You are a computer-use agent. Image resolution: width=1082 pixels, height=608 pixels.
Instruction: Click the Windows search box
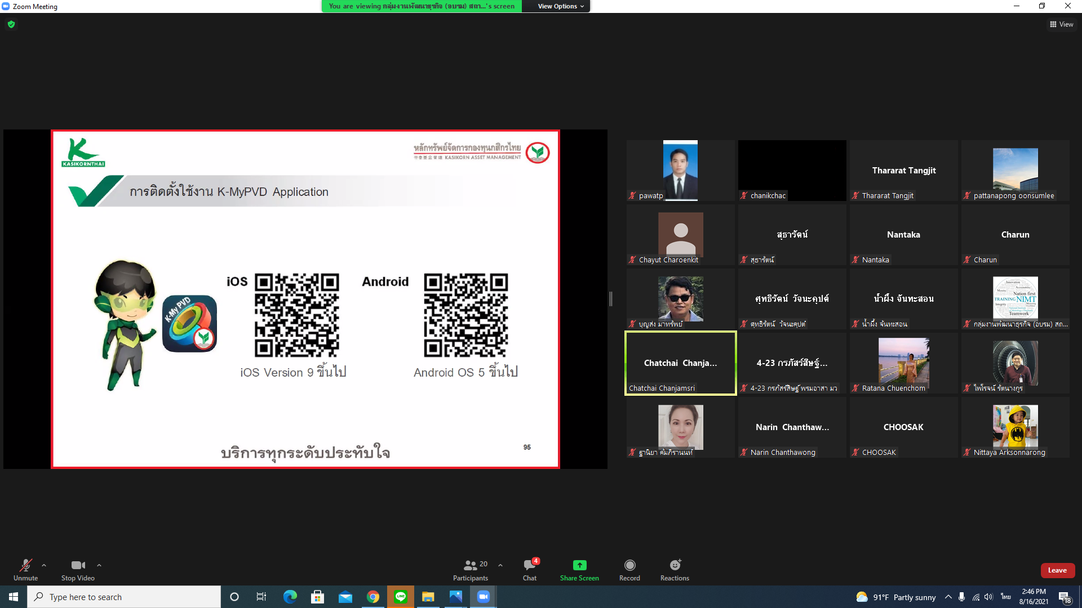click(124, 597)
